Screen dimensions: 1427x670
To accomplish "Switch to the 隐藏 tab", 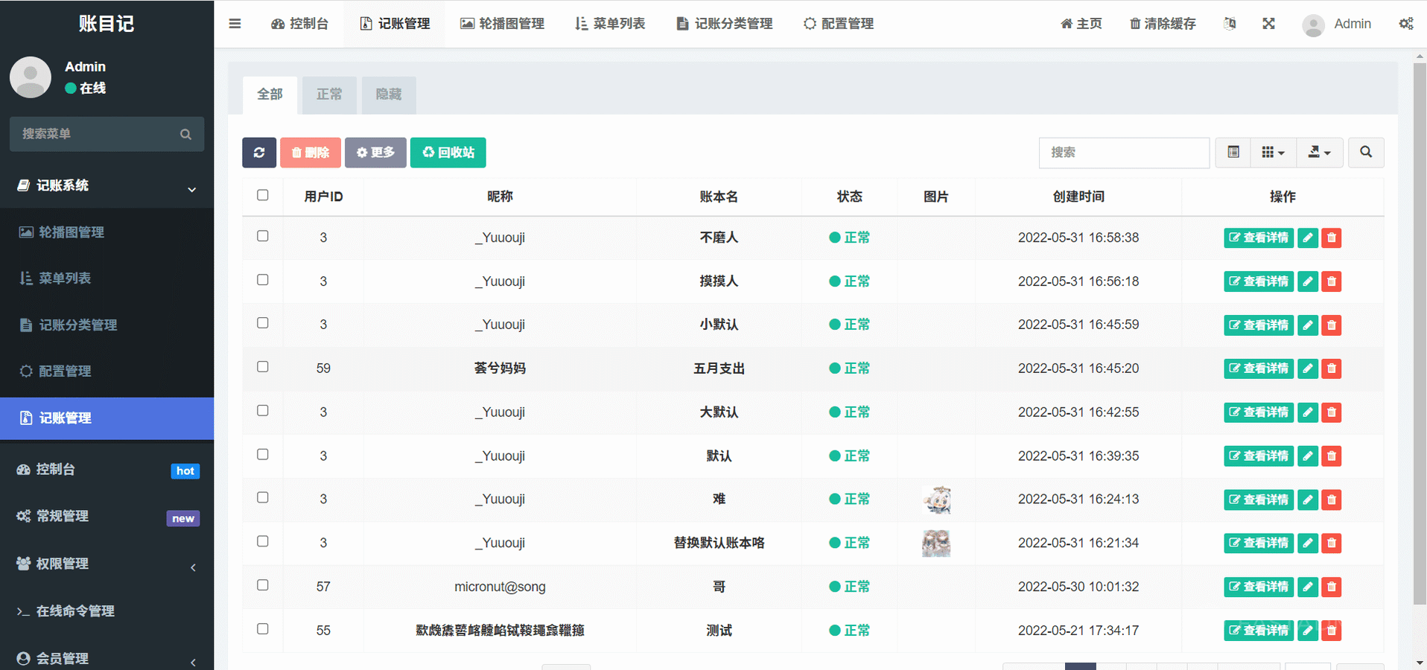I will pyautogui.click(x=388, y=95).
